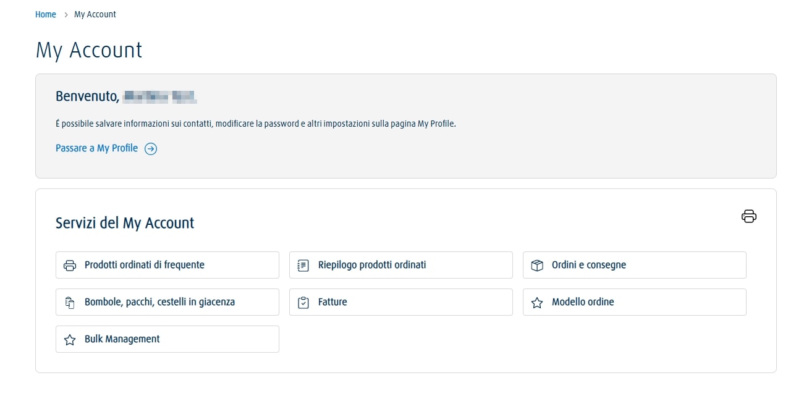Go to the Bulk Management service
This screenshot has width=809, height=404.
(x=122, y=339)
